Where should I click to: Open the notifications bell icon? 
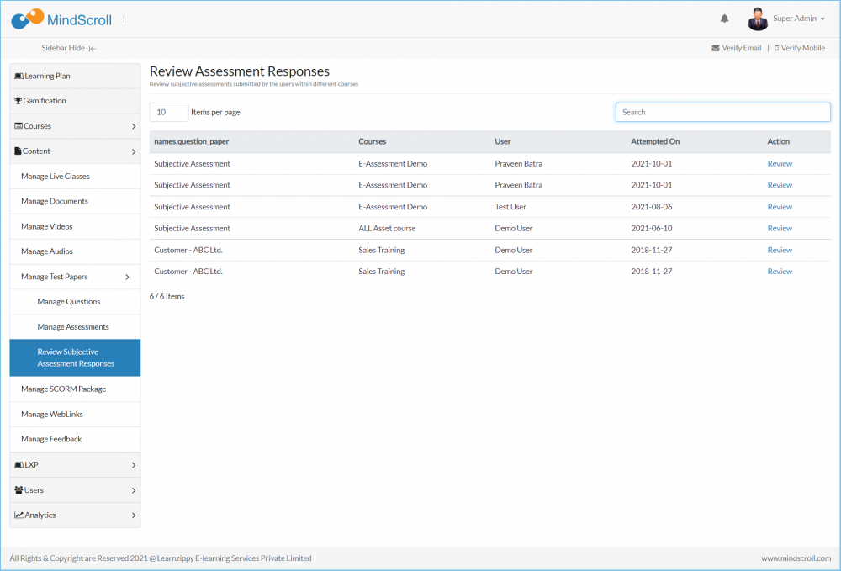(x=724, y=19)
